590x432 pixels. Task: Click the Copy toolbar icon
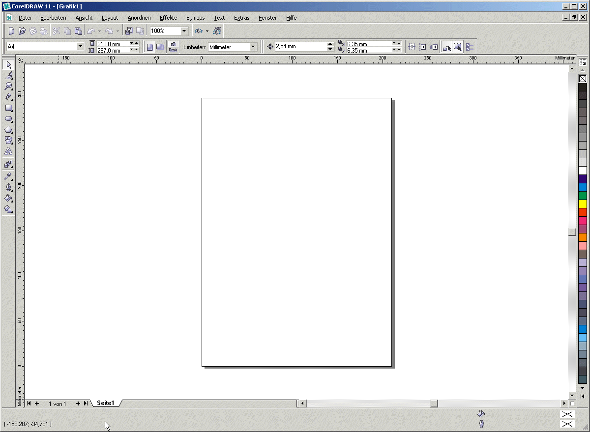coord(67,31)
